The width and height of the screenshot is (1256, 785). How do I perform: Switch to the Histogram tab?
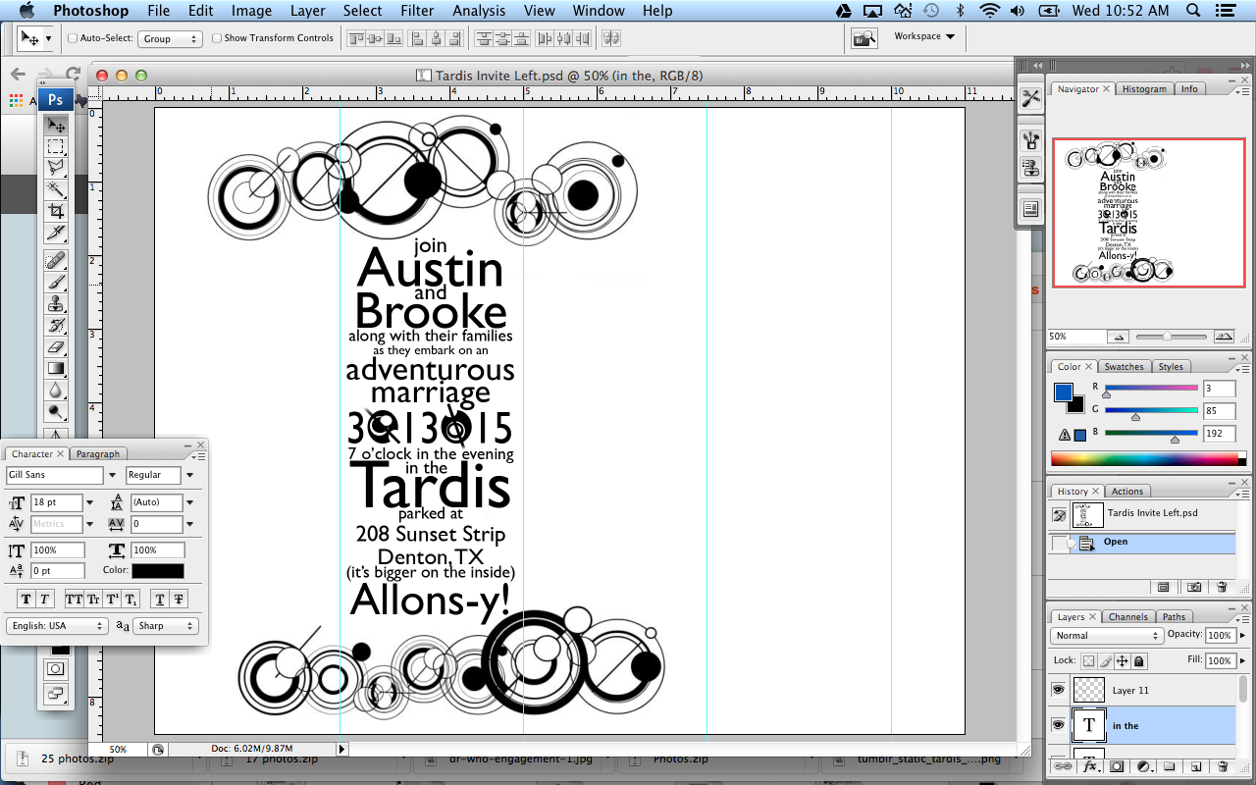coord(1144,88)
